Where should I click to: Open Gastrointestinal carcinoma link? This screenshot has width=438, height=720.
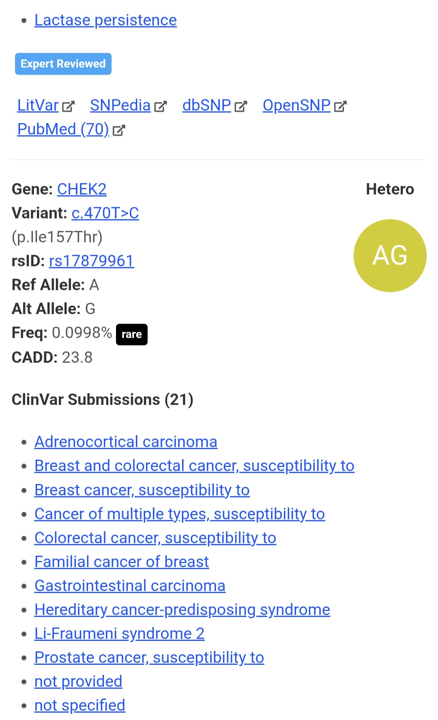click(130, 586)
